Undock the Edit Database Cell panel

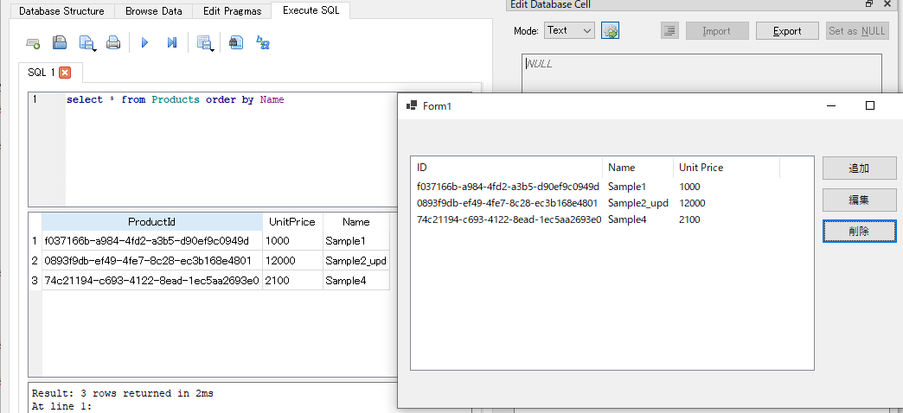[x=869, y=4]
